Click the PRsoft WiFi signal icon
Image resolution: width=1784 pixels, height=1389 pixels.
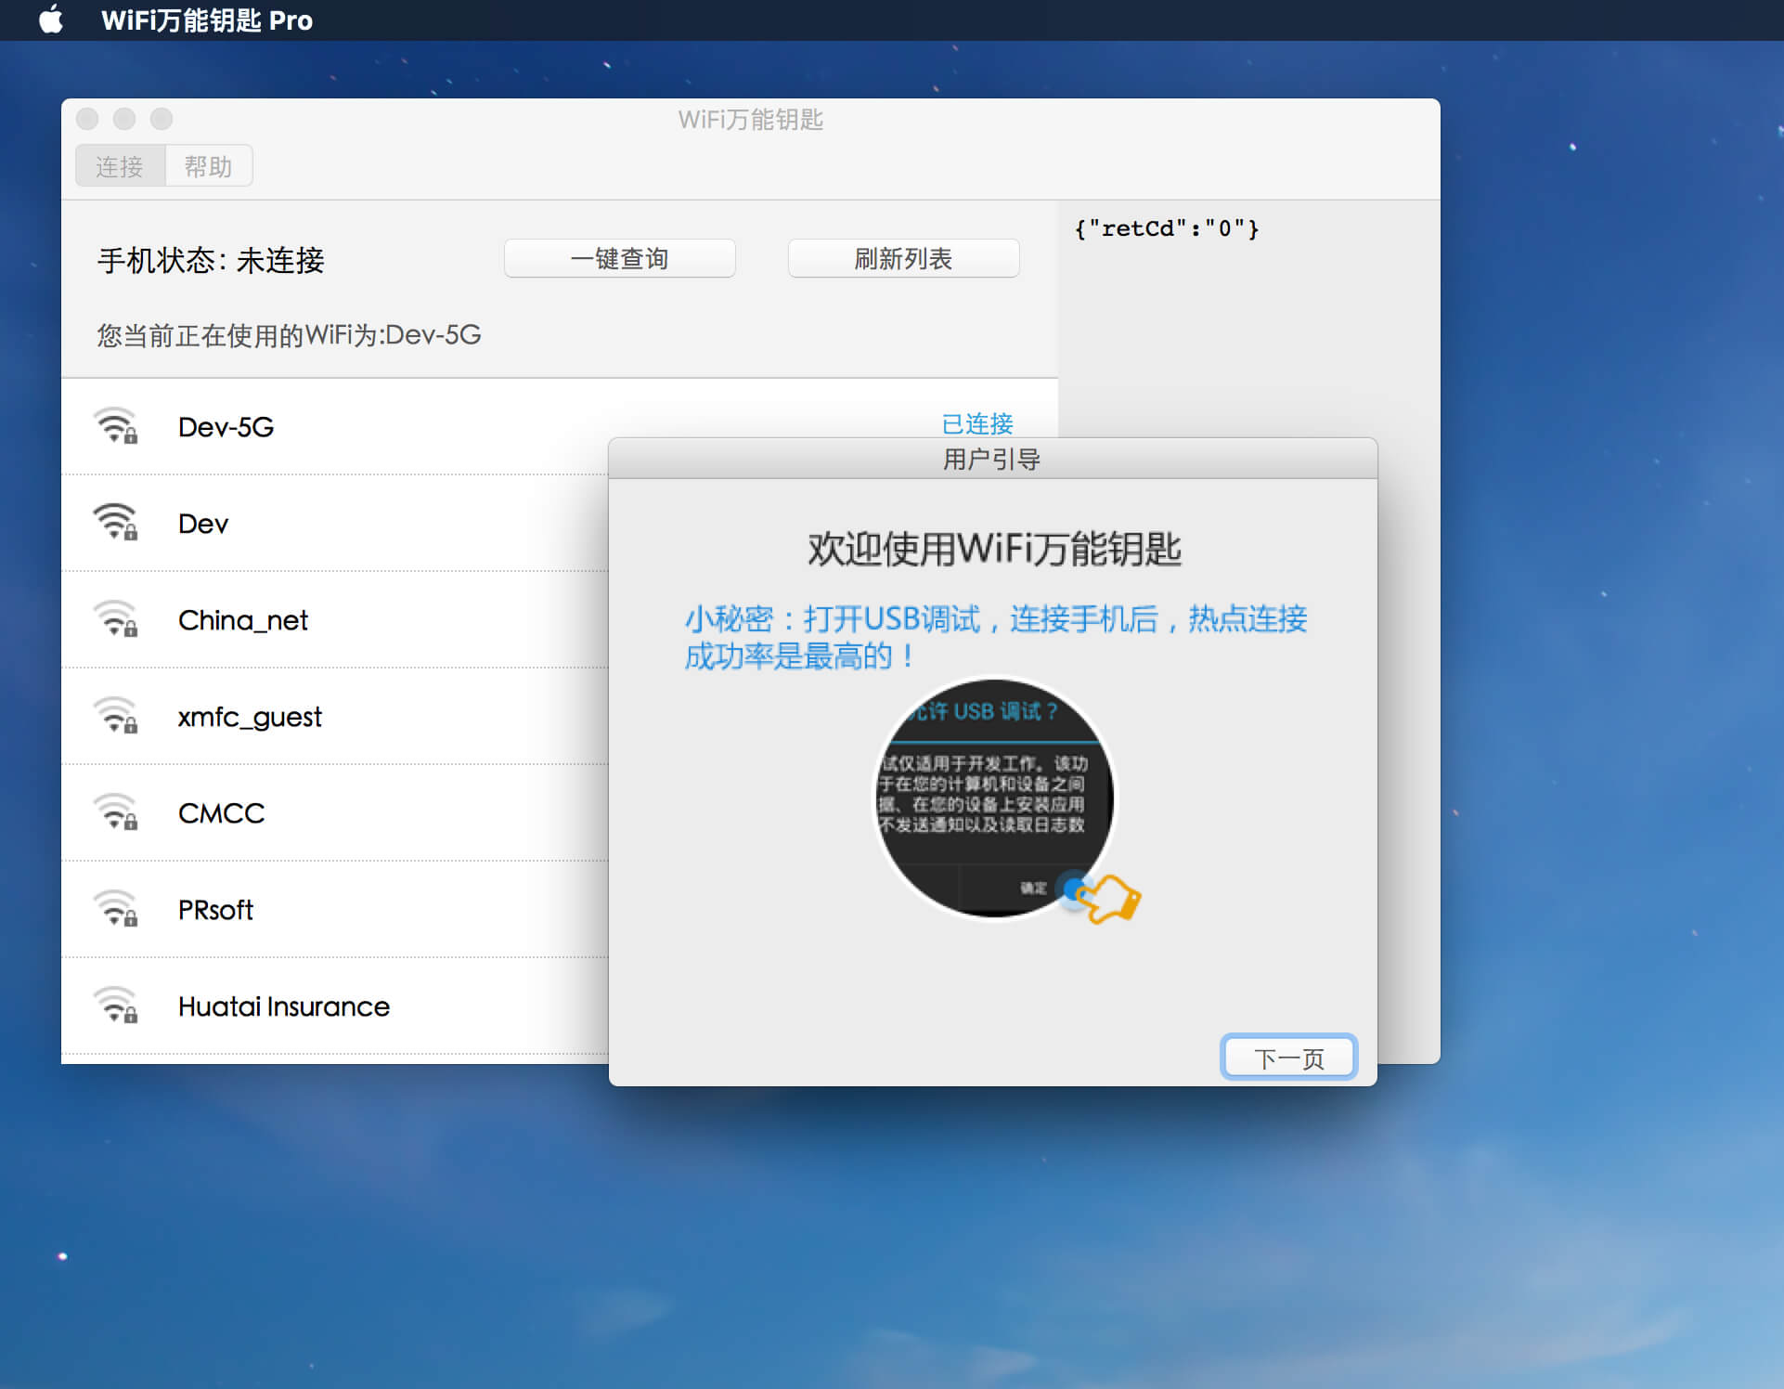(116, 909)
